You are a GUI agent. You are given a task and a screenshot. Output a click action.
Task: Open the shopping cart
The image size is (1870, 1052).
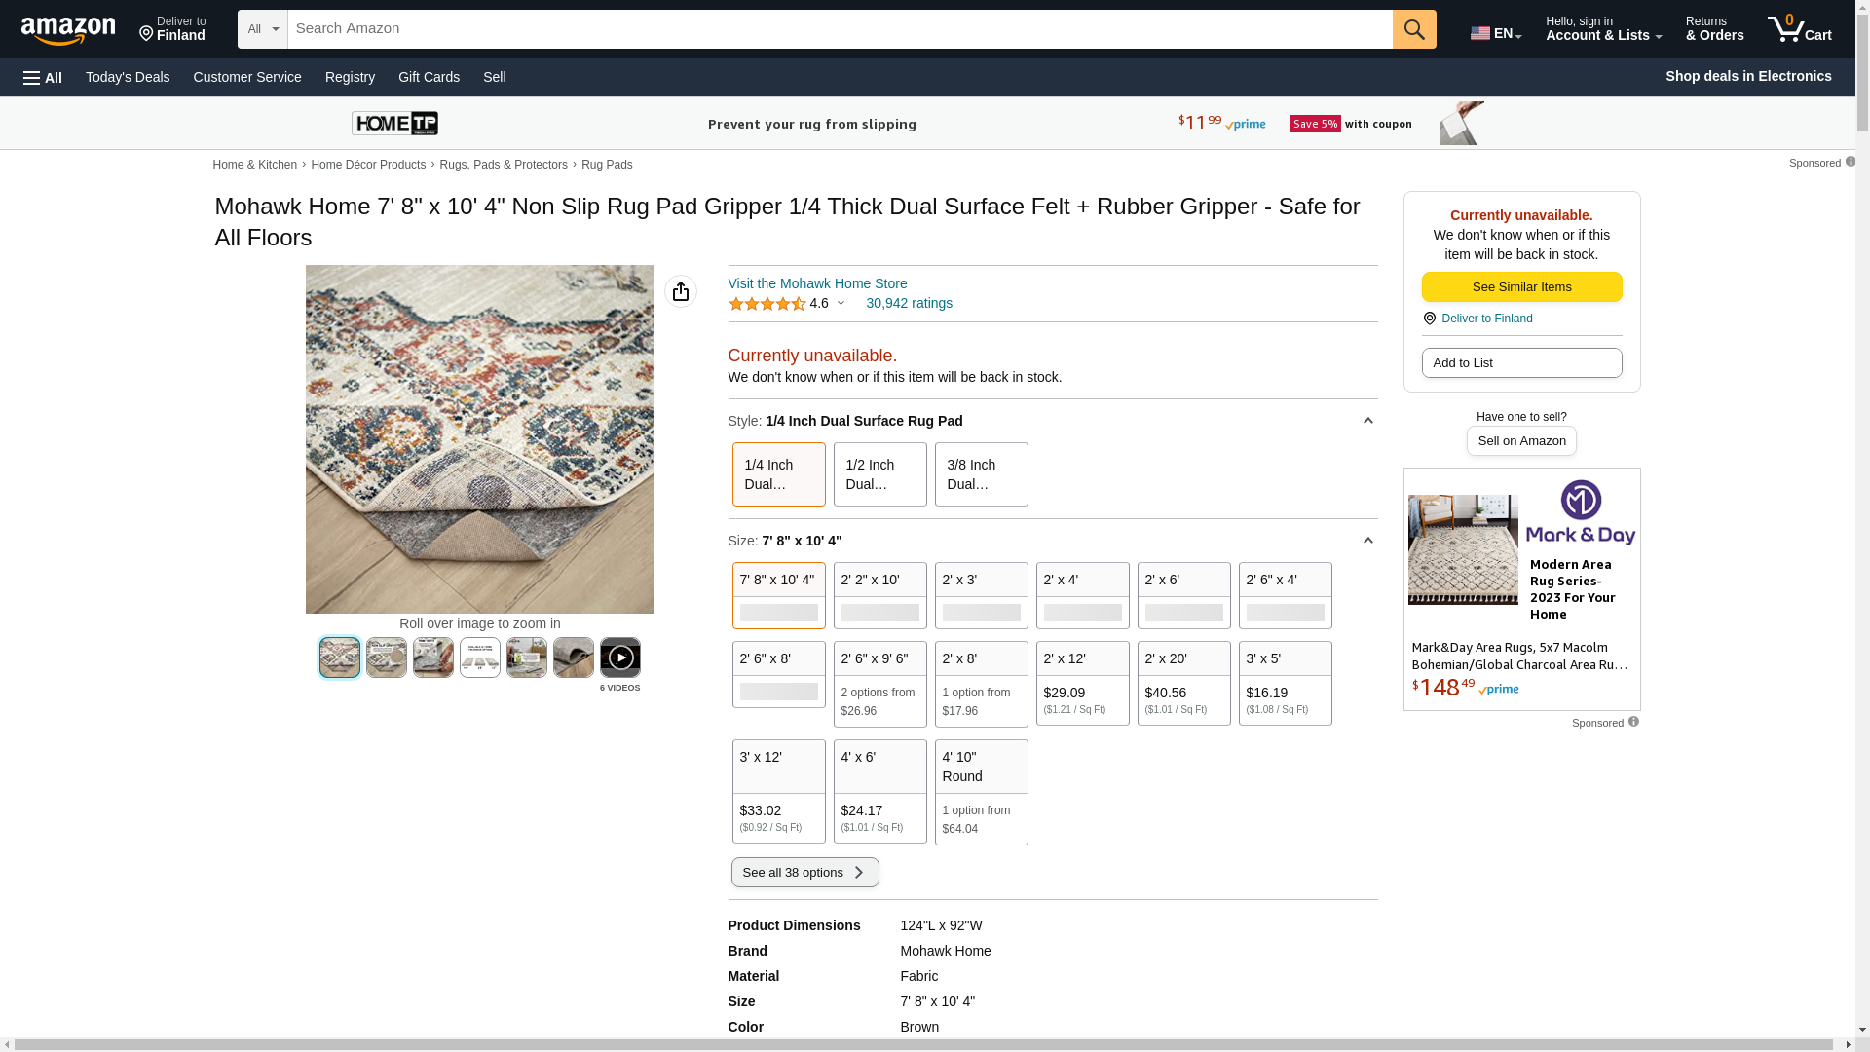point(1799,29)
